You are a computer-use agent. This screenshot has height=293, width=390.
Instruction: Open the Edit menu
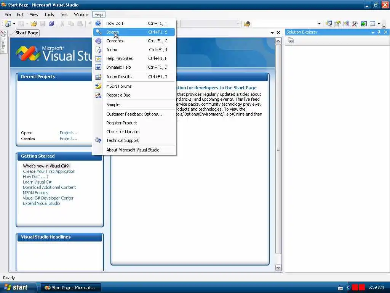pos(20,14)
